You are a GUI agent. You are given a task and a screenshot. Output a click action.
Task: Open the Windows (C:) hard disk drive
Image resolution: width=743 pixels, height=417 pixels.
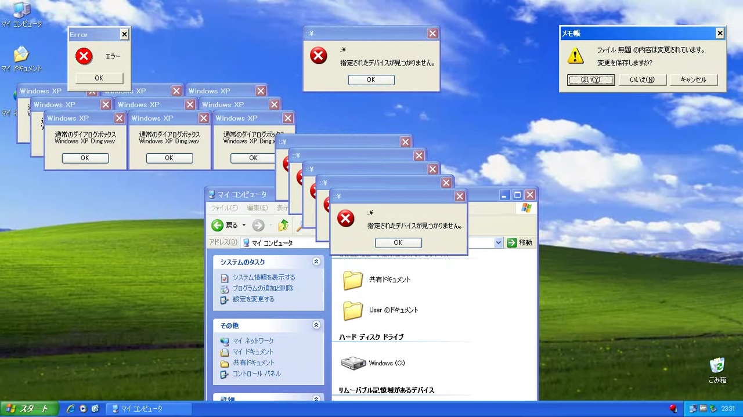click(x=353, y=363)
